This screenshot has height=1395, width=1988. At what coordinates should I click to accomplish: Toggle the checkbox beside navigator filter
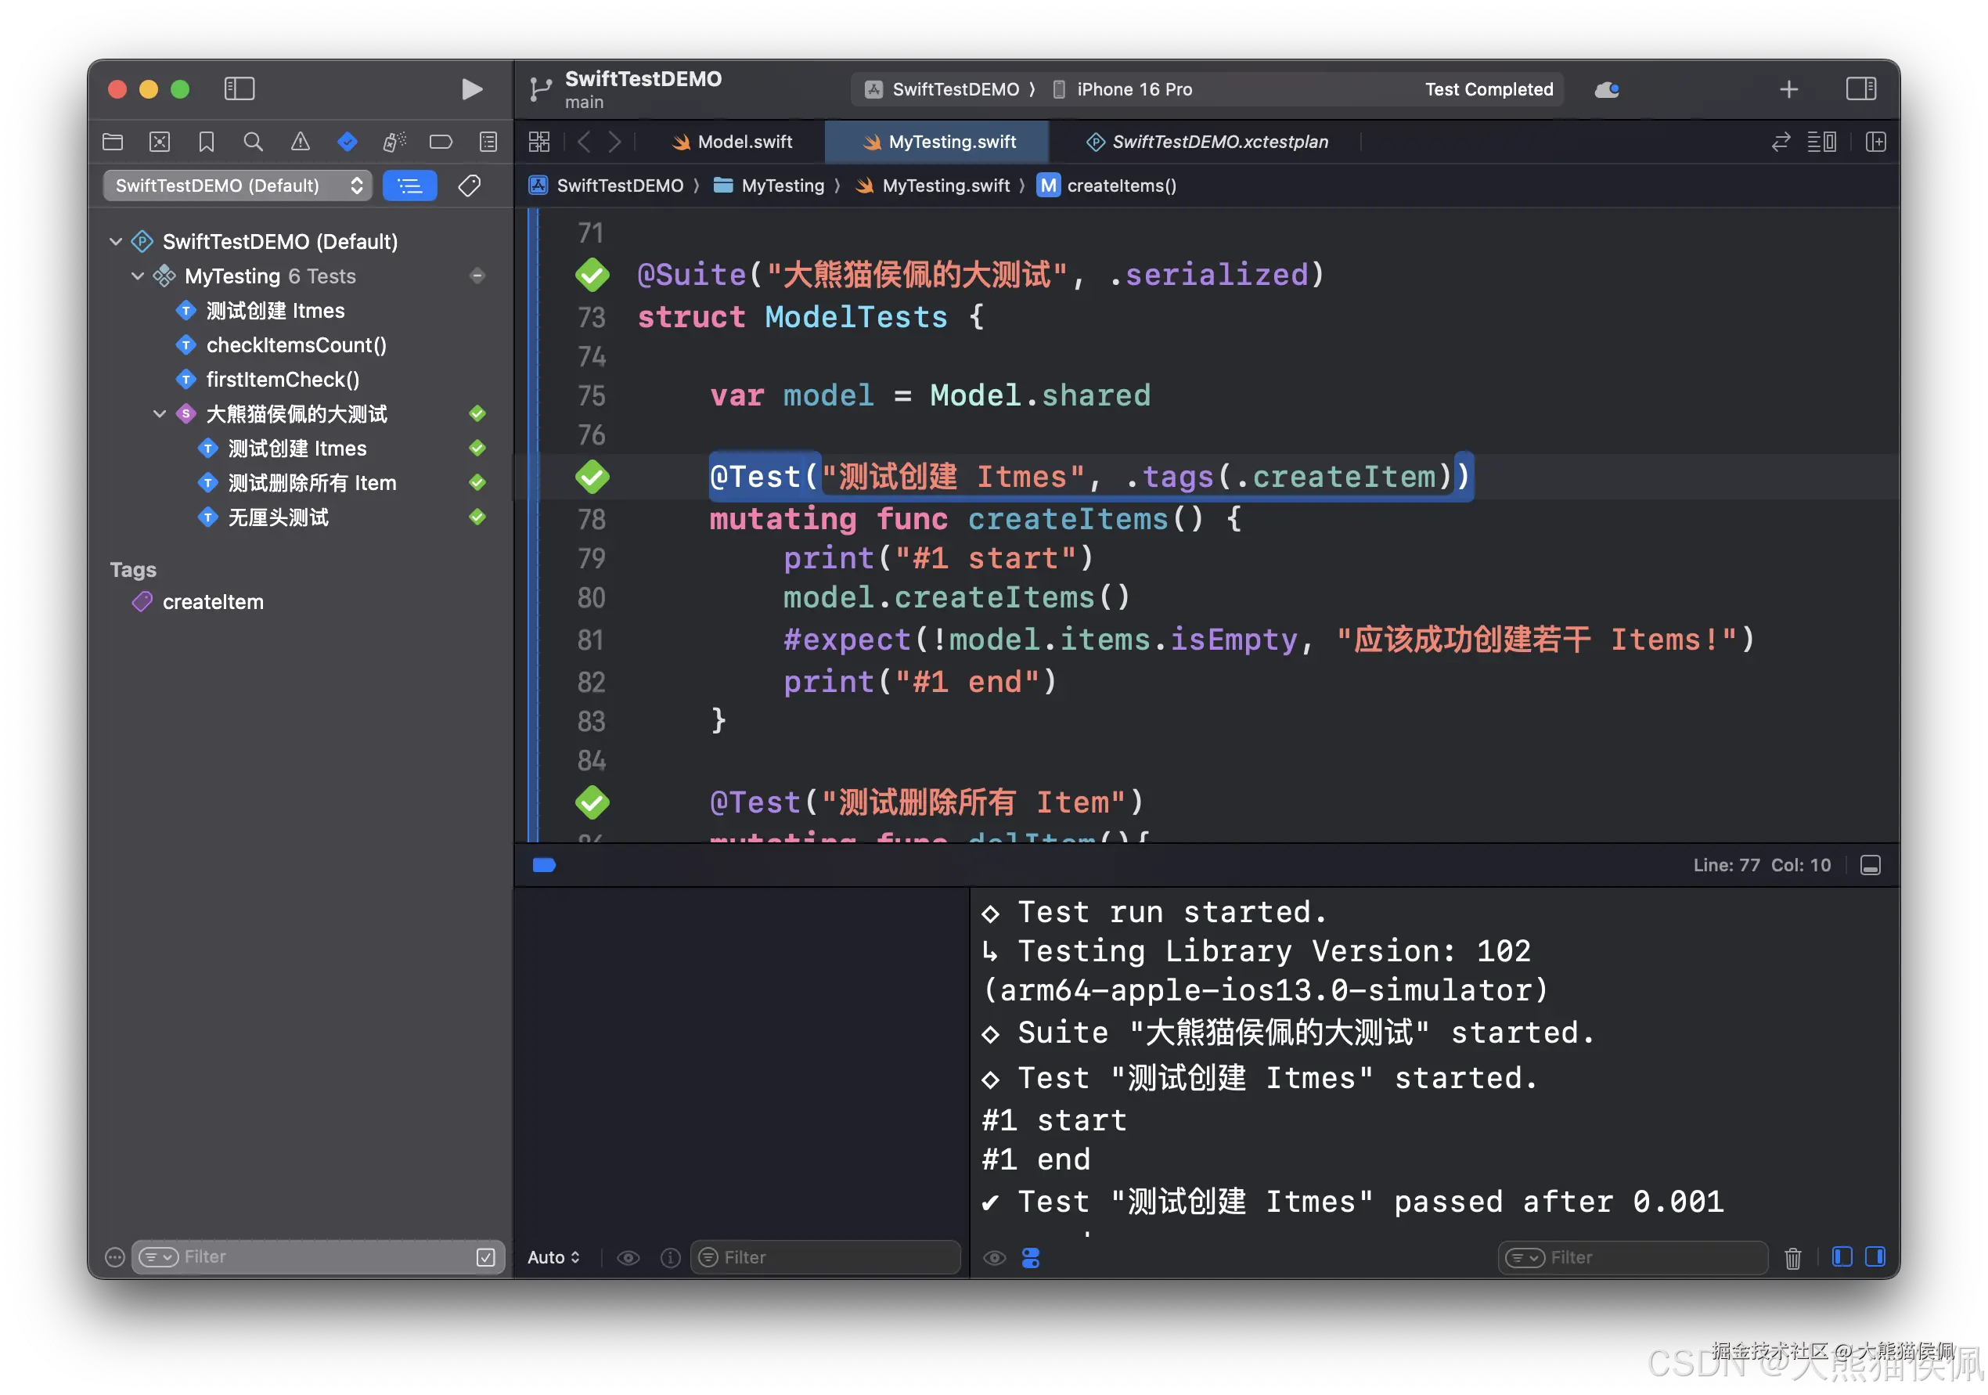coord(486,1257)
